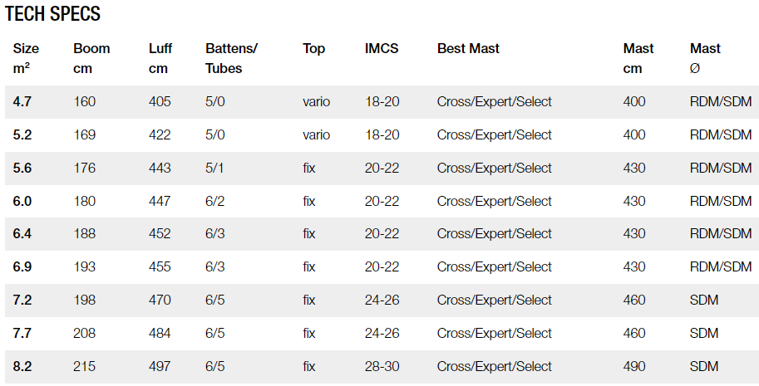Click the Luff cm column header

pyautogui.click(x=160, y=58)
